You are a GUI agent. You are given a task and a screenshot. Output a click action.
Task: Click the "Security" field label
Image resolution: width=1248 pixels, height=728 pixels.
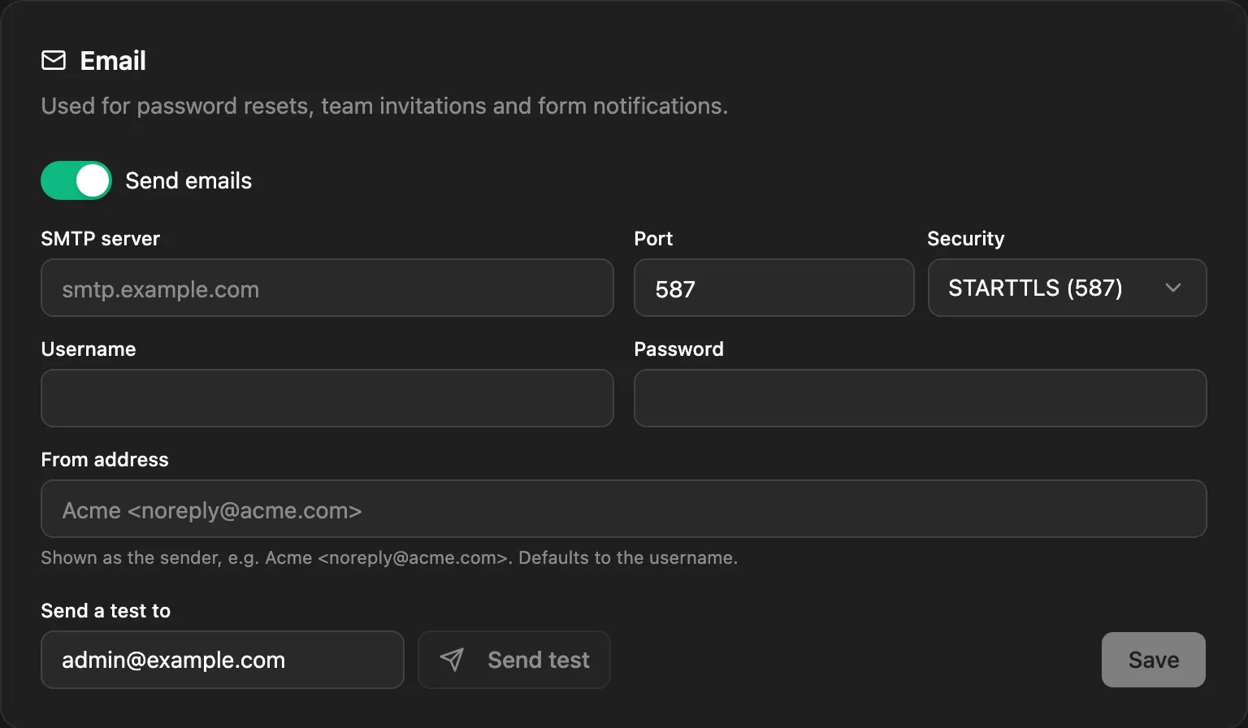tap(966, 239)
